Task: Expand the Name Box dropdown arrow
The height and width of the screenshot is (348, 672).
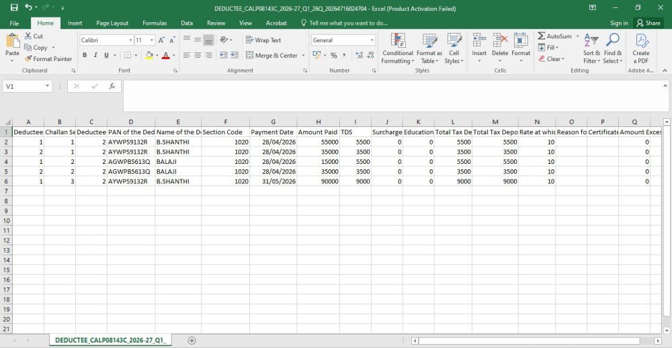Action: 47,86
